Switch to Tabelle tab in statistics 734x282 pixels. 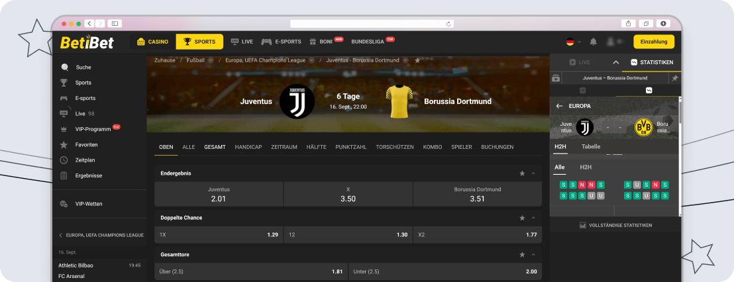click(591, 146)
